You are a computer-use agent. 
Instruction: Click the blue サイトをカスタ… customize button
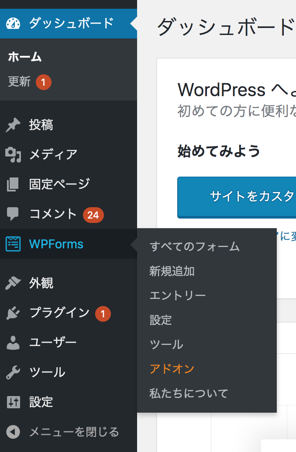tap(237, 197)
